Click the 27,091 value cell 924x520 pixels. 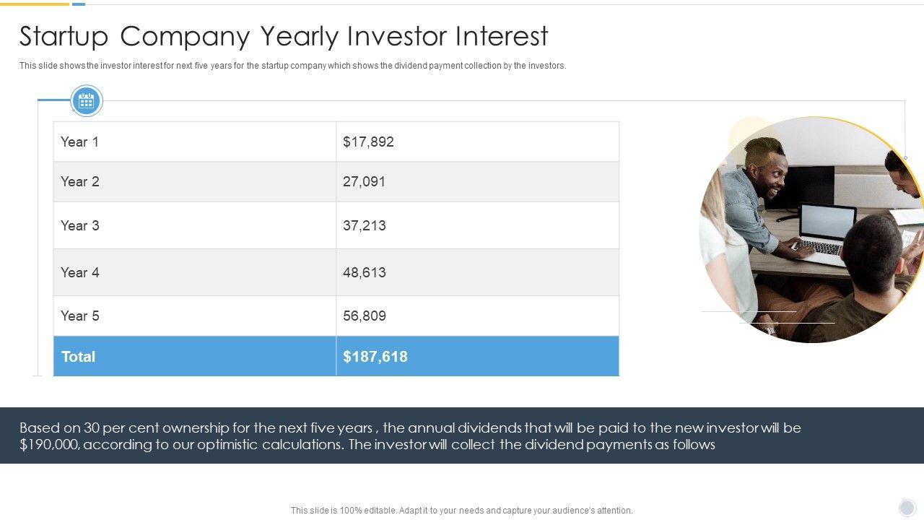(x=477, y=181)
